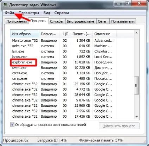Sort by Пользо... column header
Viewport: 149px width, 146px height.
click(50, 34)
